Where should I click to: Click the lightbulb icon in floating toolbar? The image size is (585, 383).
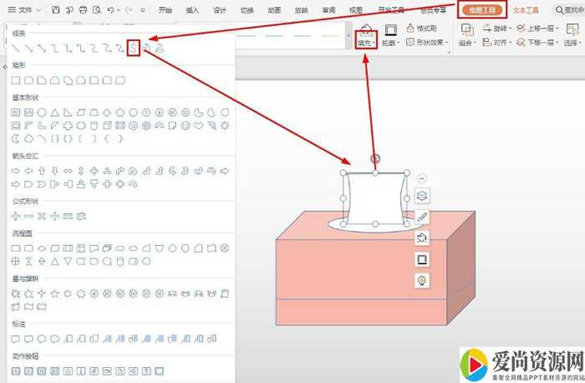click(x=422, y=280)
